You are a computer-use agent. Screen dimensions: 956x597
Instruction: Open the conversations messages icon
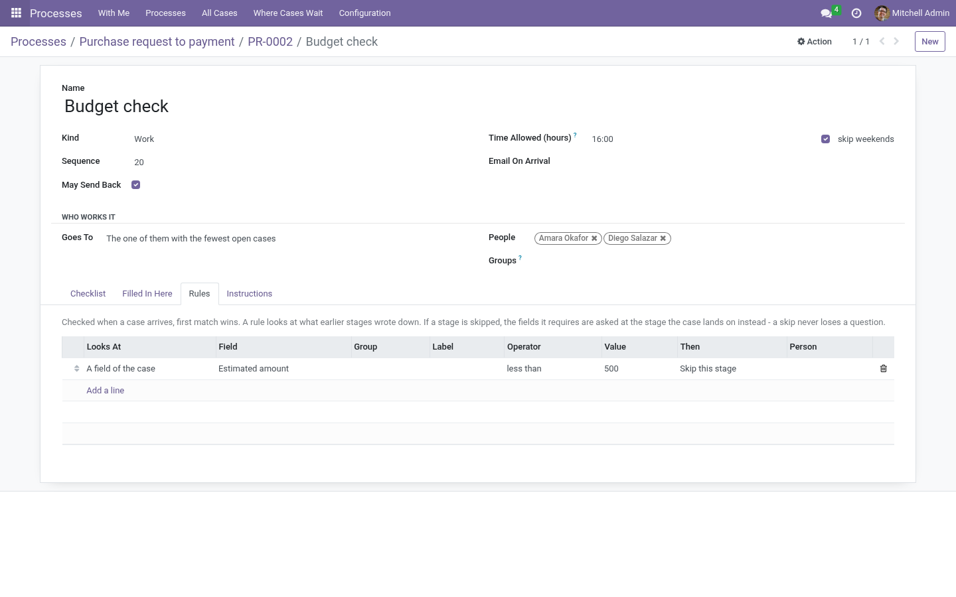point(826,13)
